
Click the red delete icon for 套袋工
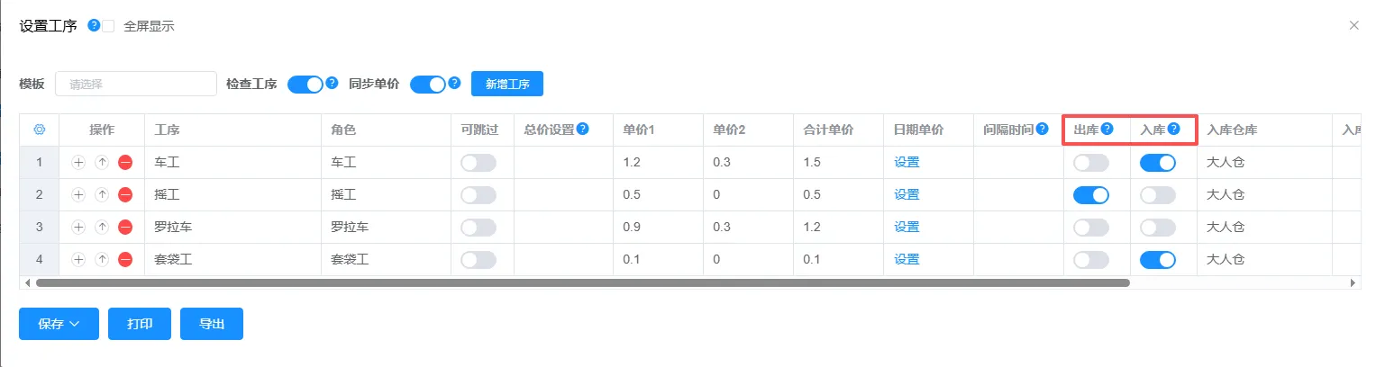[125, 260]
